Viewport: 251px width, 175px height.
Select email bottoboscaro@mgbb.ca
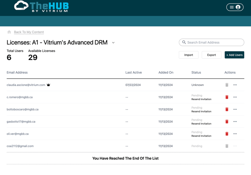coord(23,109)
